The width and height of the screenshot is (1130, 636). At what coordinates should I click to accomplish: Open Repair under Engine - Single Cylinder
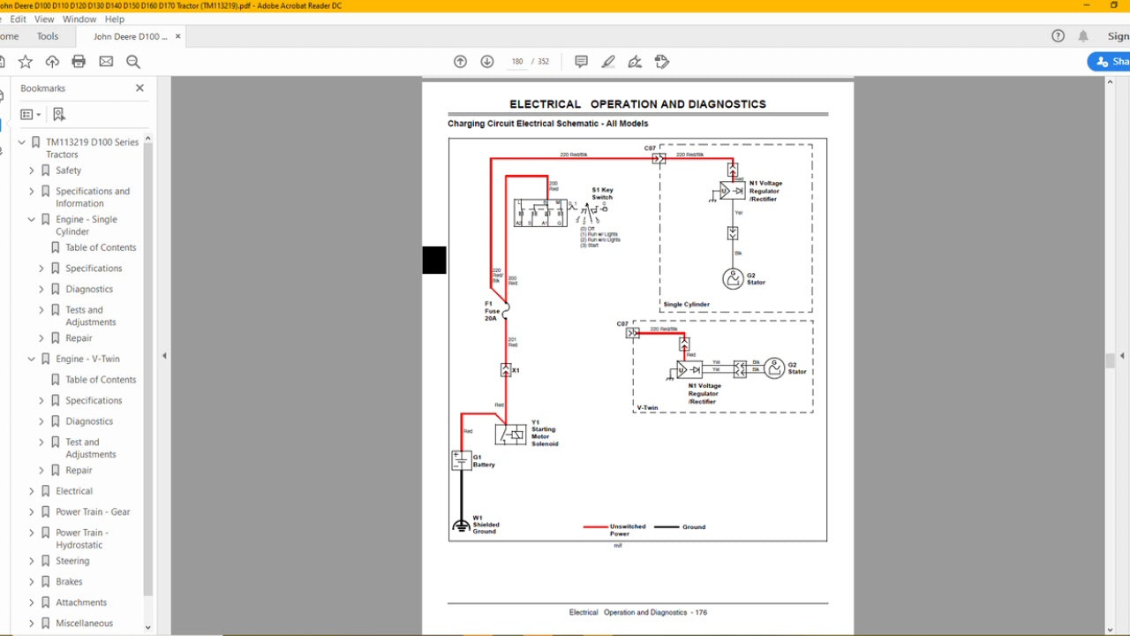coord(79,338)
